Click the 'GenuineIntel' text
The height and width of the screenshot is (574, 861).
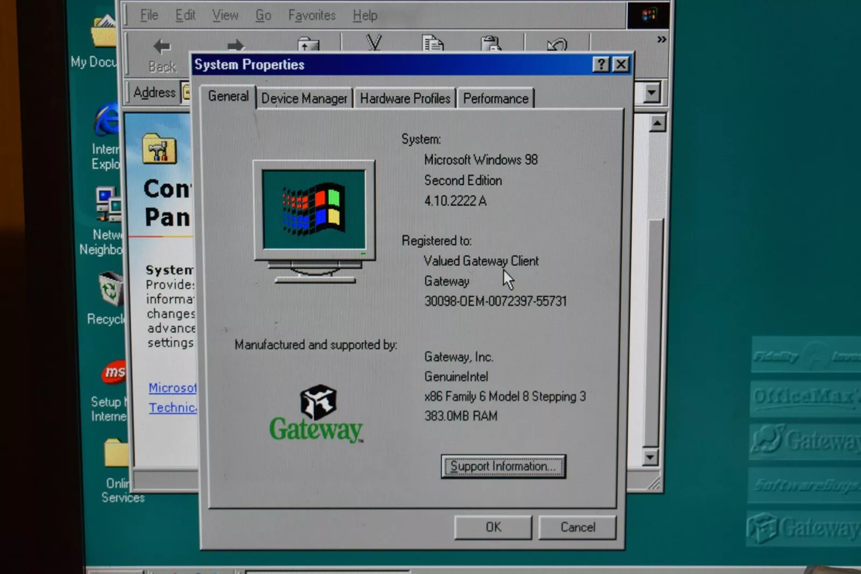(456, 377)
